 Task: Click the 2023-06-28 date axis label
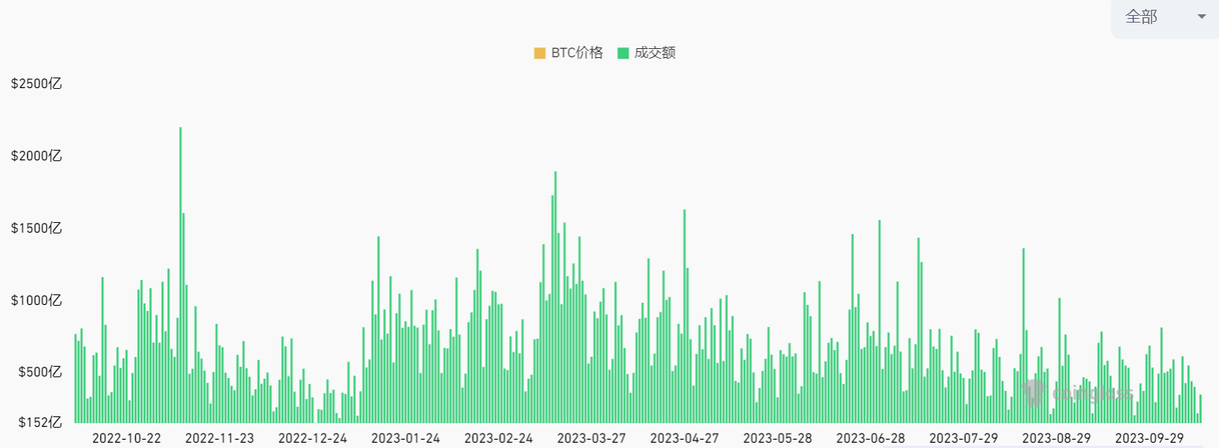tap(870, 438)
